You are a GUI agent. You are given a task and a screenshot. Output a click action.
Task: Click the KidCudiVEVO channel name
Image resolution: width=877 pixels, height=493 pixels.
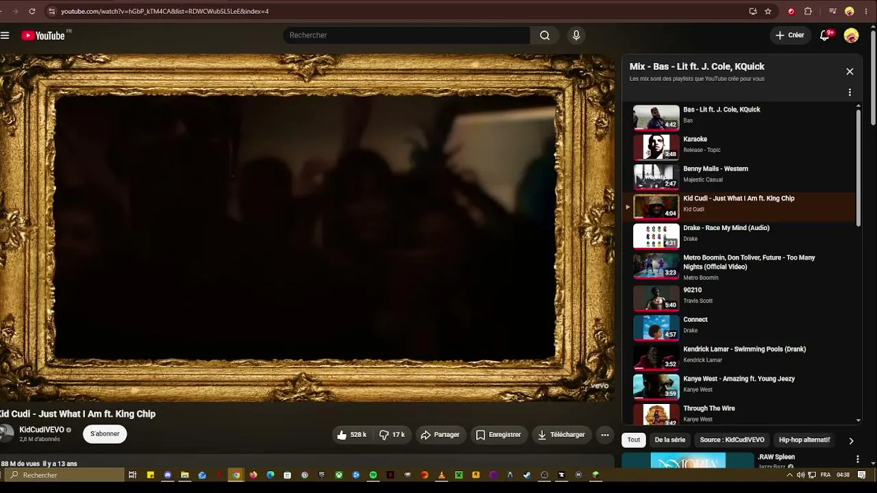pos(42,430)
